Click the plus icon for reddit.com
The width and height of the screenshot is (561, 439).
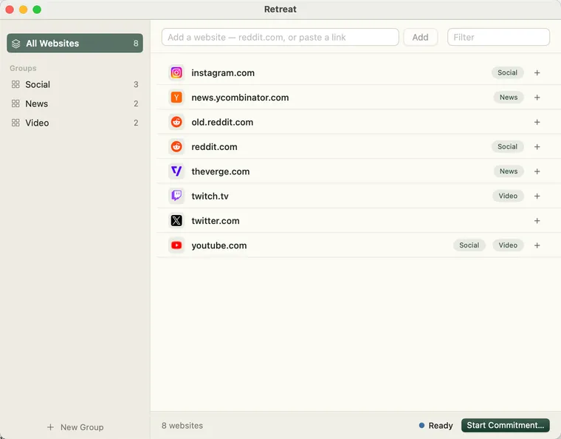537,147
